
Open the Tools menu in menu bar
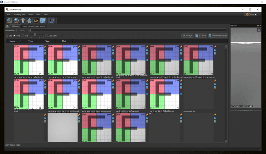point(30,14)
